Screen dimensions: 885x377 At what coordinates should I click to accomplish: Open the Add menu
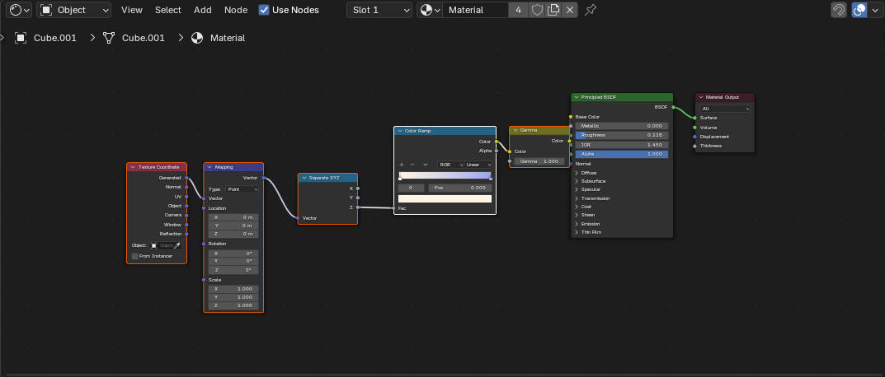click(x=203, y=10)
